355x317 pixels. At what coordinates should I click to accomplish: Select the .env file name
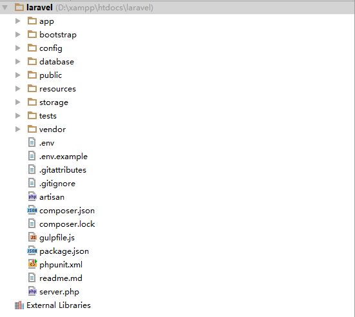coord(46,143)
